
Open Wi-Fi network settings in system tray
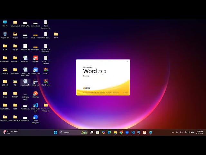click(186, 132)
